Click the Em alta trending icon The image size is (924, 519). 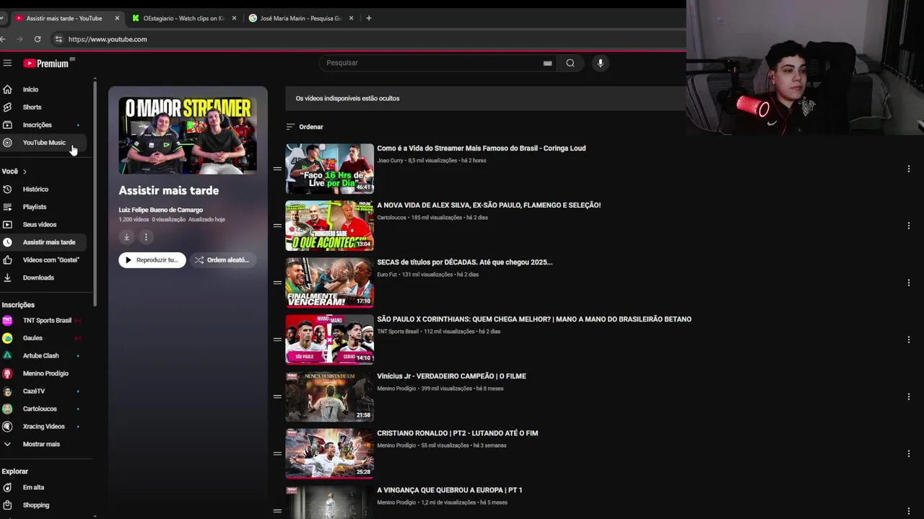coord(7,487)
